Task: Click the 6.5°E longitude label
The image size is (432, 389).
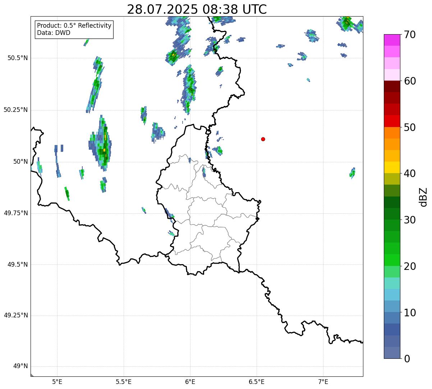Action: [x=257, y=381]
